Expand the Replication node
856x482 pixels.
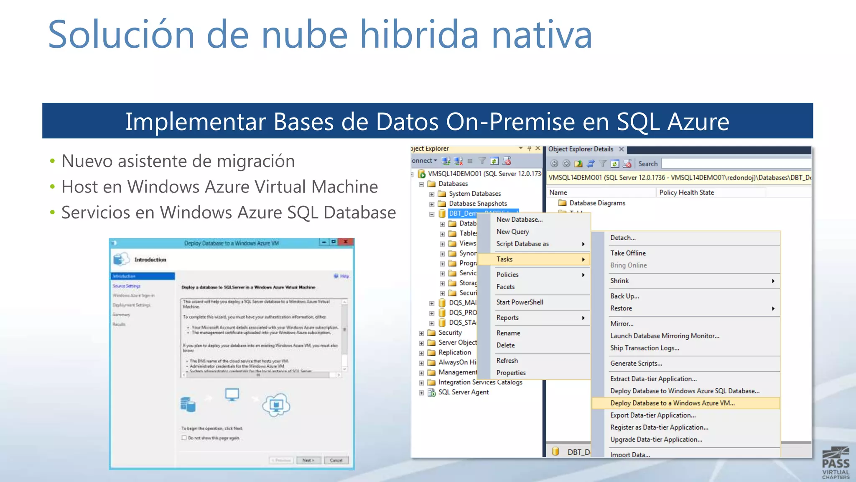(x=421, y=353)
